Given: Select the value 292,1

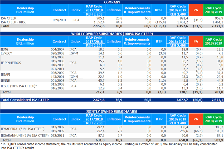Looking at the screenshot, I should click(100, 127).
